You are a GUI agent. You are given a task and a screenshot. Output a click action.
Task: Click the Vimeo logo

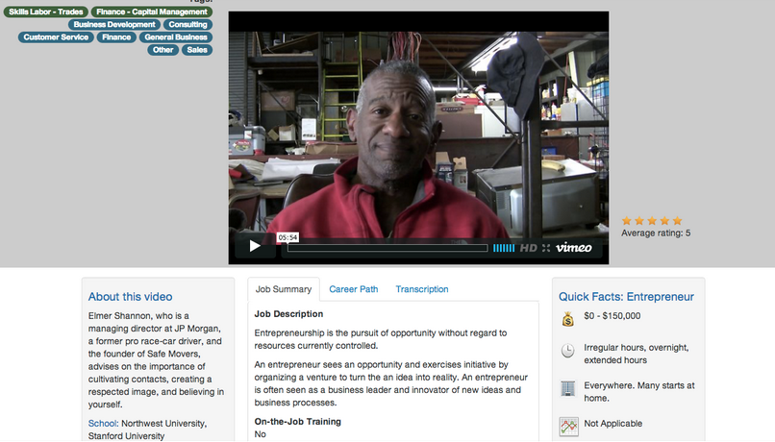click(x=579, y=247)
